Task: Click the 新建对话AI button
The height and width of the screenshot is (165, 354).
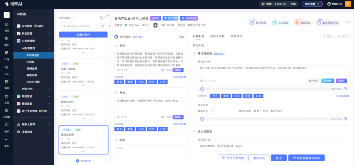Action: 83,34
